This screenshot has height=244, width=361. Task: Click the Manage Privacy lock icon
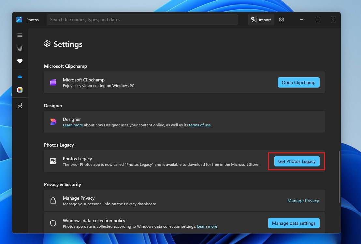[x=53, y=201]
